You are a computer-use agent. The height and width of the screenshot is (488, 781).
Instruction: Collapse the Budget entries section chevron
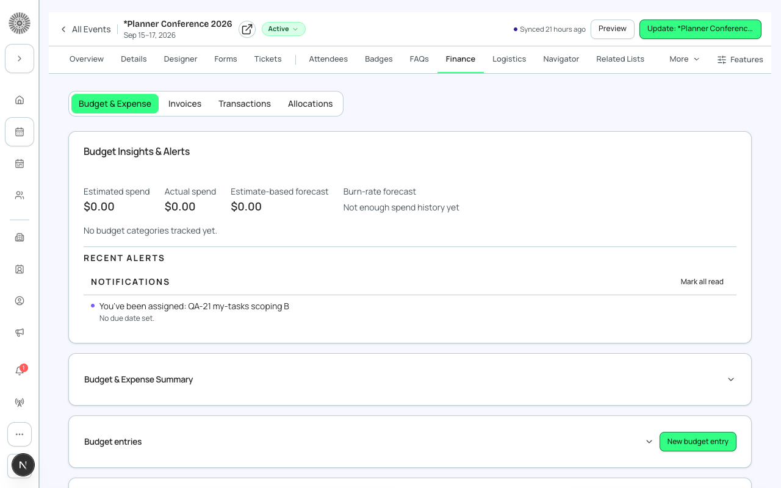[x=649, y=442]
